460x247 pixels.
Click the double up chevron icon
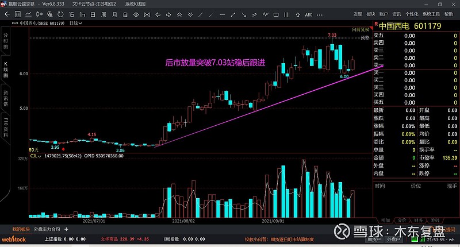point(179,14)
